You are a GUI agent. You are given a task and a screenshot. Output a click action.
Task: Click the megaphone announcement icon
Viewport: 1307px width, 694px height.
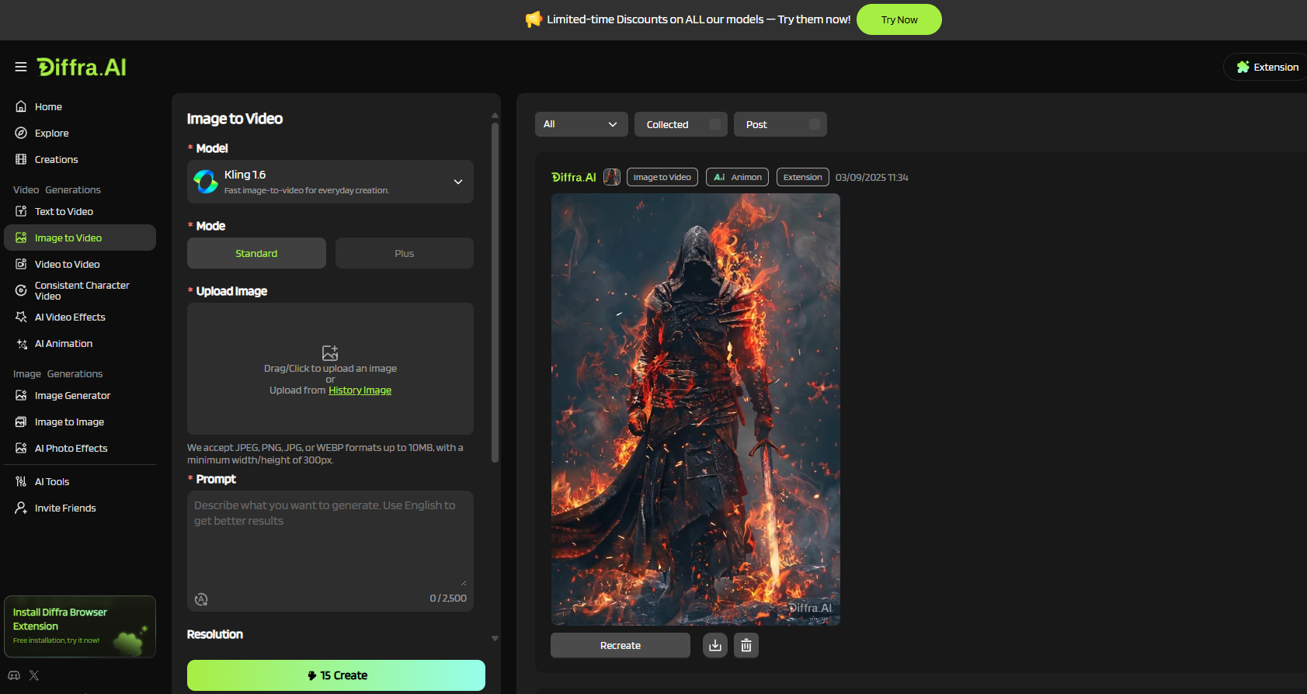534,19
